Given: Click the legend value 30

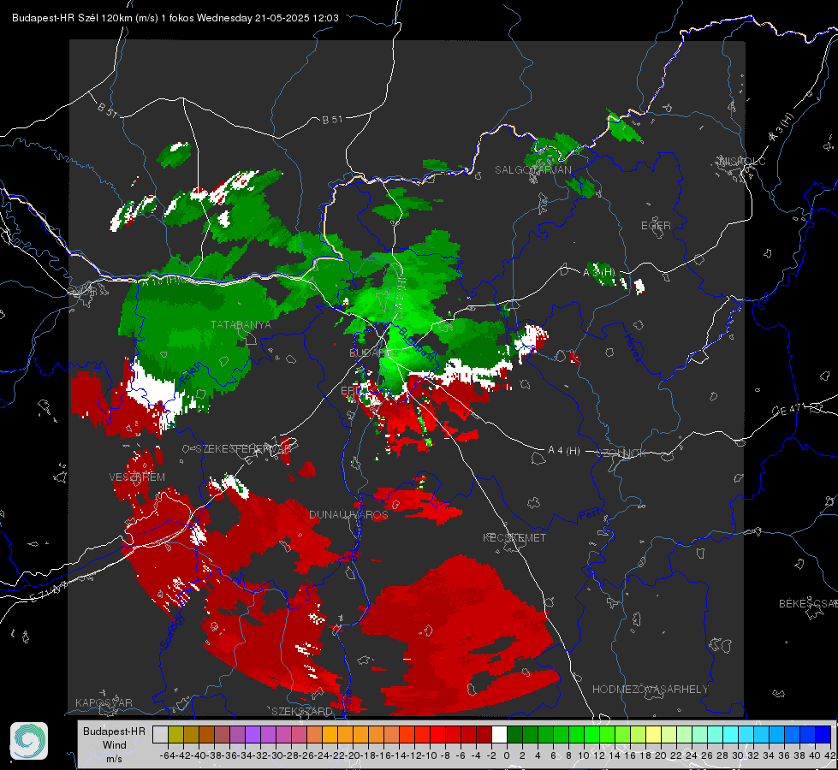Looking at the screenshot, I should point(738,755).
